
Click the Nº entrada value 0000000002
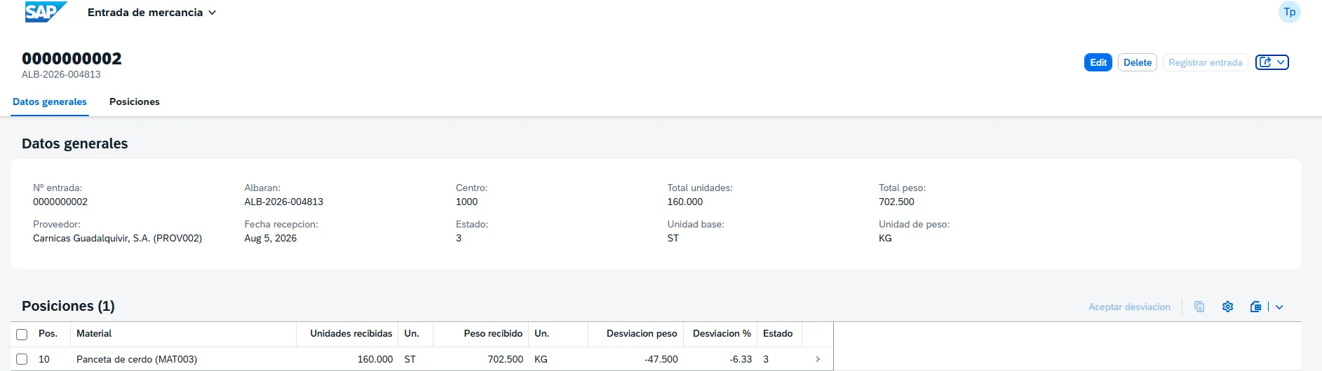(x=60, y=202)
